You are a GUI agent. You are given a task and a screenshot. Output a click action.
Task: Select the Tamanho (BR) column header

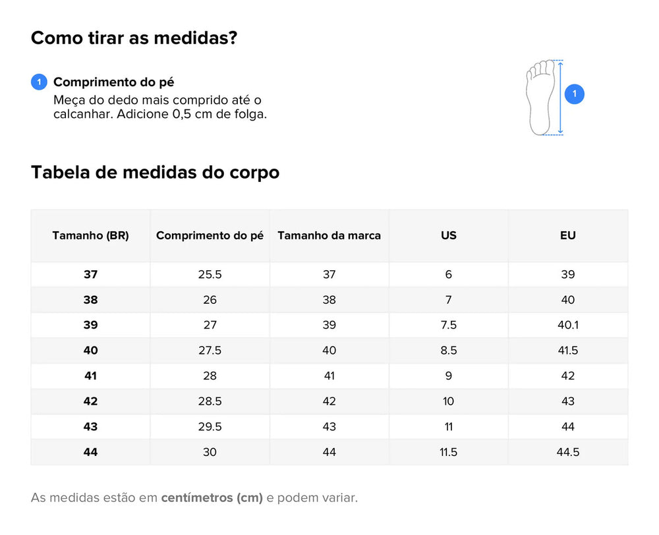[x=90, y=235]
